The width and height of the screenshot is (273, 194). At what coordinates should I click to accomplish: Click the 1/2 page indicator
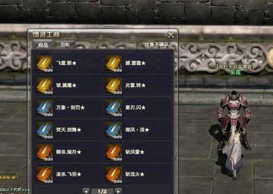(102, 192)
